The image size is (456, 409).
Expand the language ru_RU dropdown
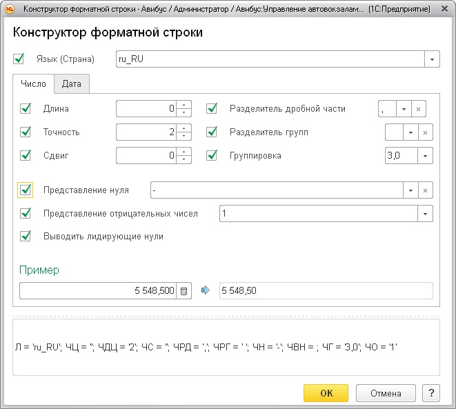pos(432,59)
